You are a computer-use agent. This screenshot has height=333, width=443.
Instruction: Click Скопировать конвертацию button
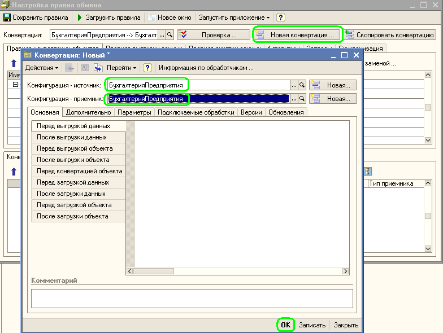coord(390,35)
